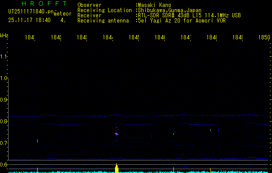Select the 0.9 frequency axis label

(x=4, y=100)
